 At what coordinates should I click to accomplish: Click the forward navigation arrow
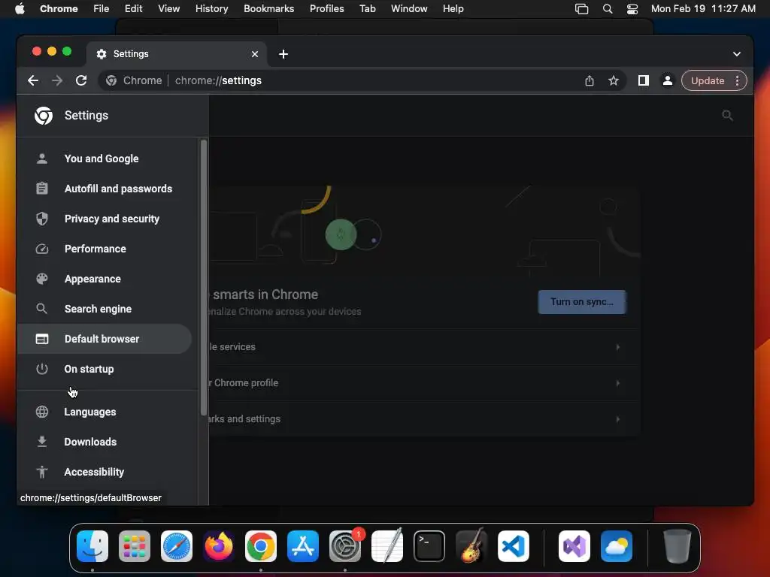[57, 80]
